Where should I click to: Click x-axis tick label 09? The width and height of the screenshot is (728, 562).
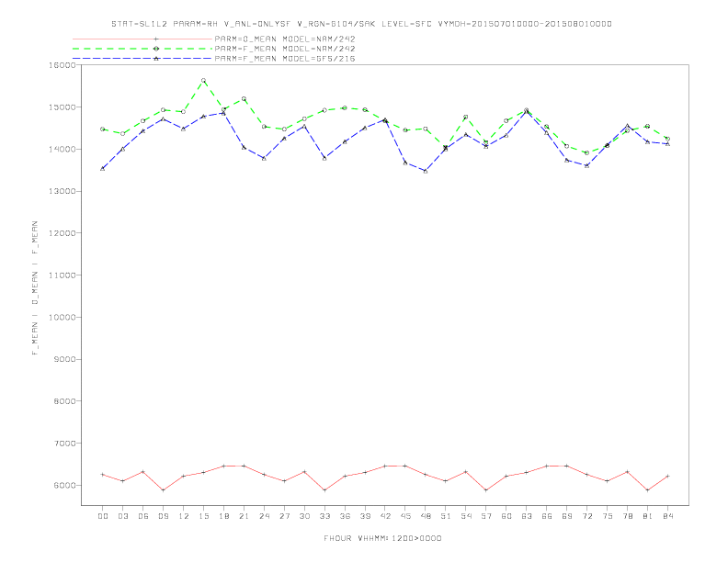tap(163, 516)
